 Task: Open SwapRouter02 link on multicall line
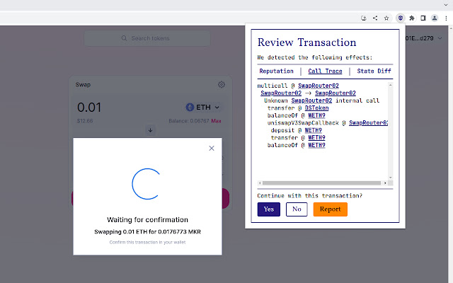(x=319, y=86)
